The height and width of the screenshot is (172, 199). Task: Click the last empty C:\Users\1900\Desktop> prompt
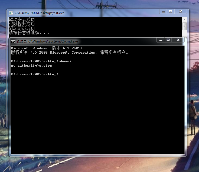[x=35, y=74]
